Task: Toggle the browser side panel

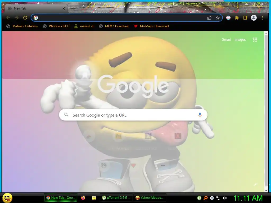Action: [x=245, y=18]
